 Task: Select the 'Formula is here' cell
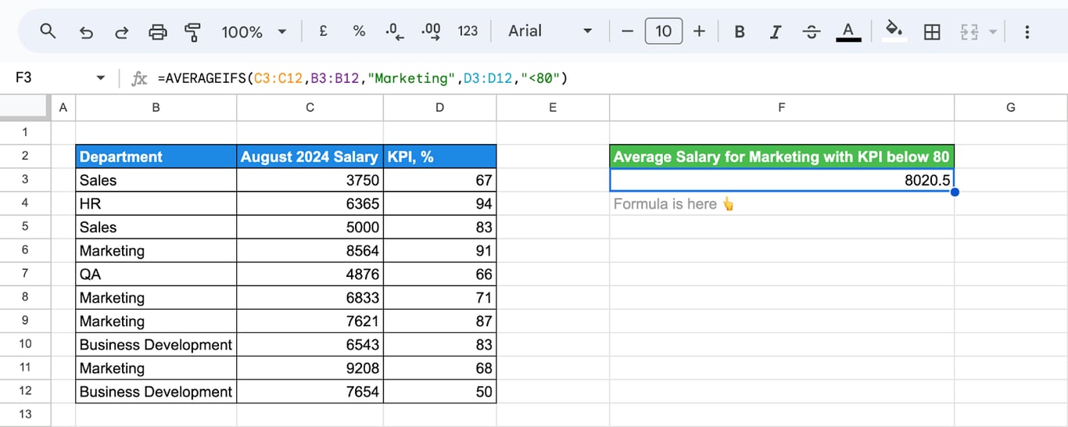pos(781,203)
